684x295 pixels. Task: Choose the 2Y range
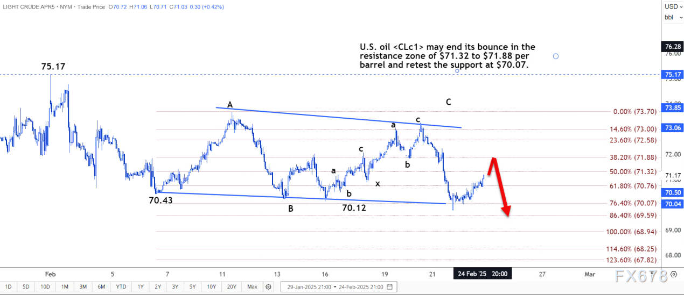[157, 286]
